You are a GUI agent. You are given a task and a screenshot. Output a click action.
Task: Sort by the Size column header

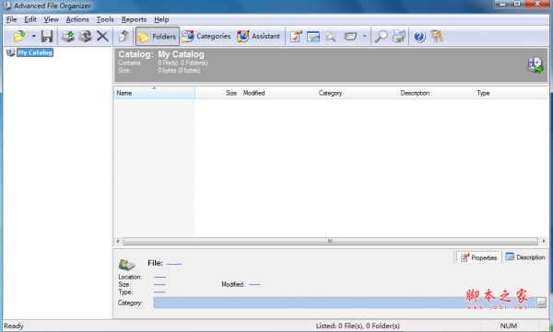tap(218, 93)
